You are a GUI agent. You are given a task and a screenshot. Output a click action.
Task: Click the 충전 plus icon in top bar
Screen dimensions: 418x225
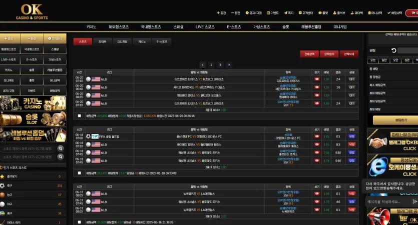(218, 13)
